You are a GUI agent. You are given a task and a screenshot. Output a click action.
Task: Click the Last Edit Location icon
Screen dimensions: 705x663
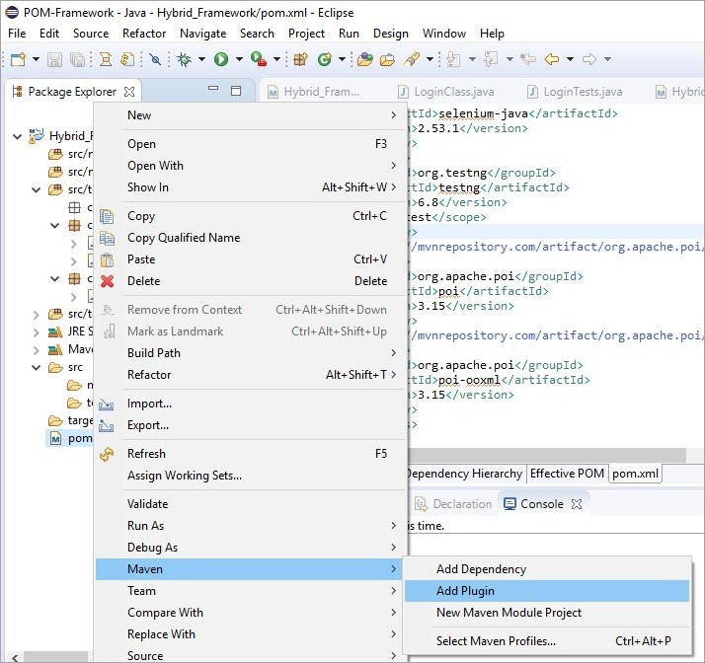coord(528,59)
